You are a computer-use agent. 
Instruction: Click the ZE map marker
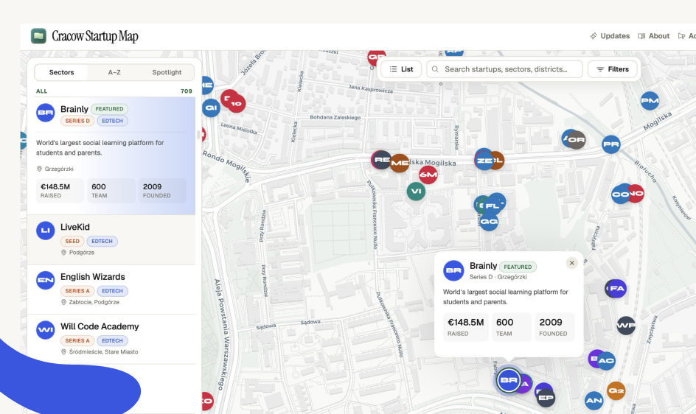(484, 161)
